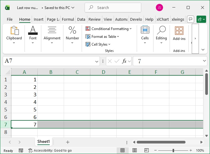Screen dimensions: 210x154
Task: Select cell A1 containing 1
Action: pos(24,80)
